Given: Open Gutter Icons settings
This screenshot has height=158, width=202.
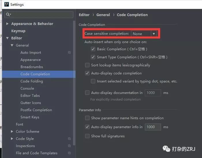Looking at the screenshot, I should 31,103.
